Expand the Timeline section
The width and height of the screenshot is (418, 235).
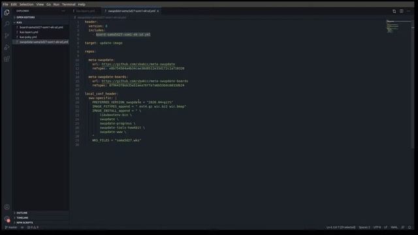[x=22, y=217]
